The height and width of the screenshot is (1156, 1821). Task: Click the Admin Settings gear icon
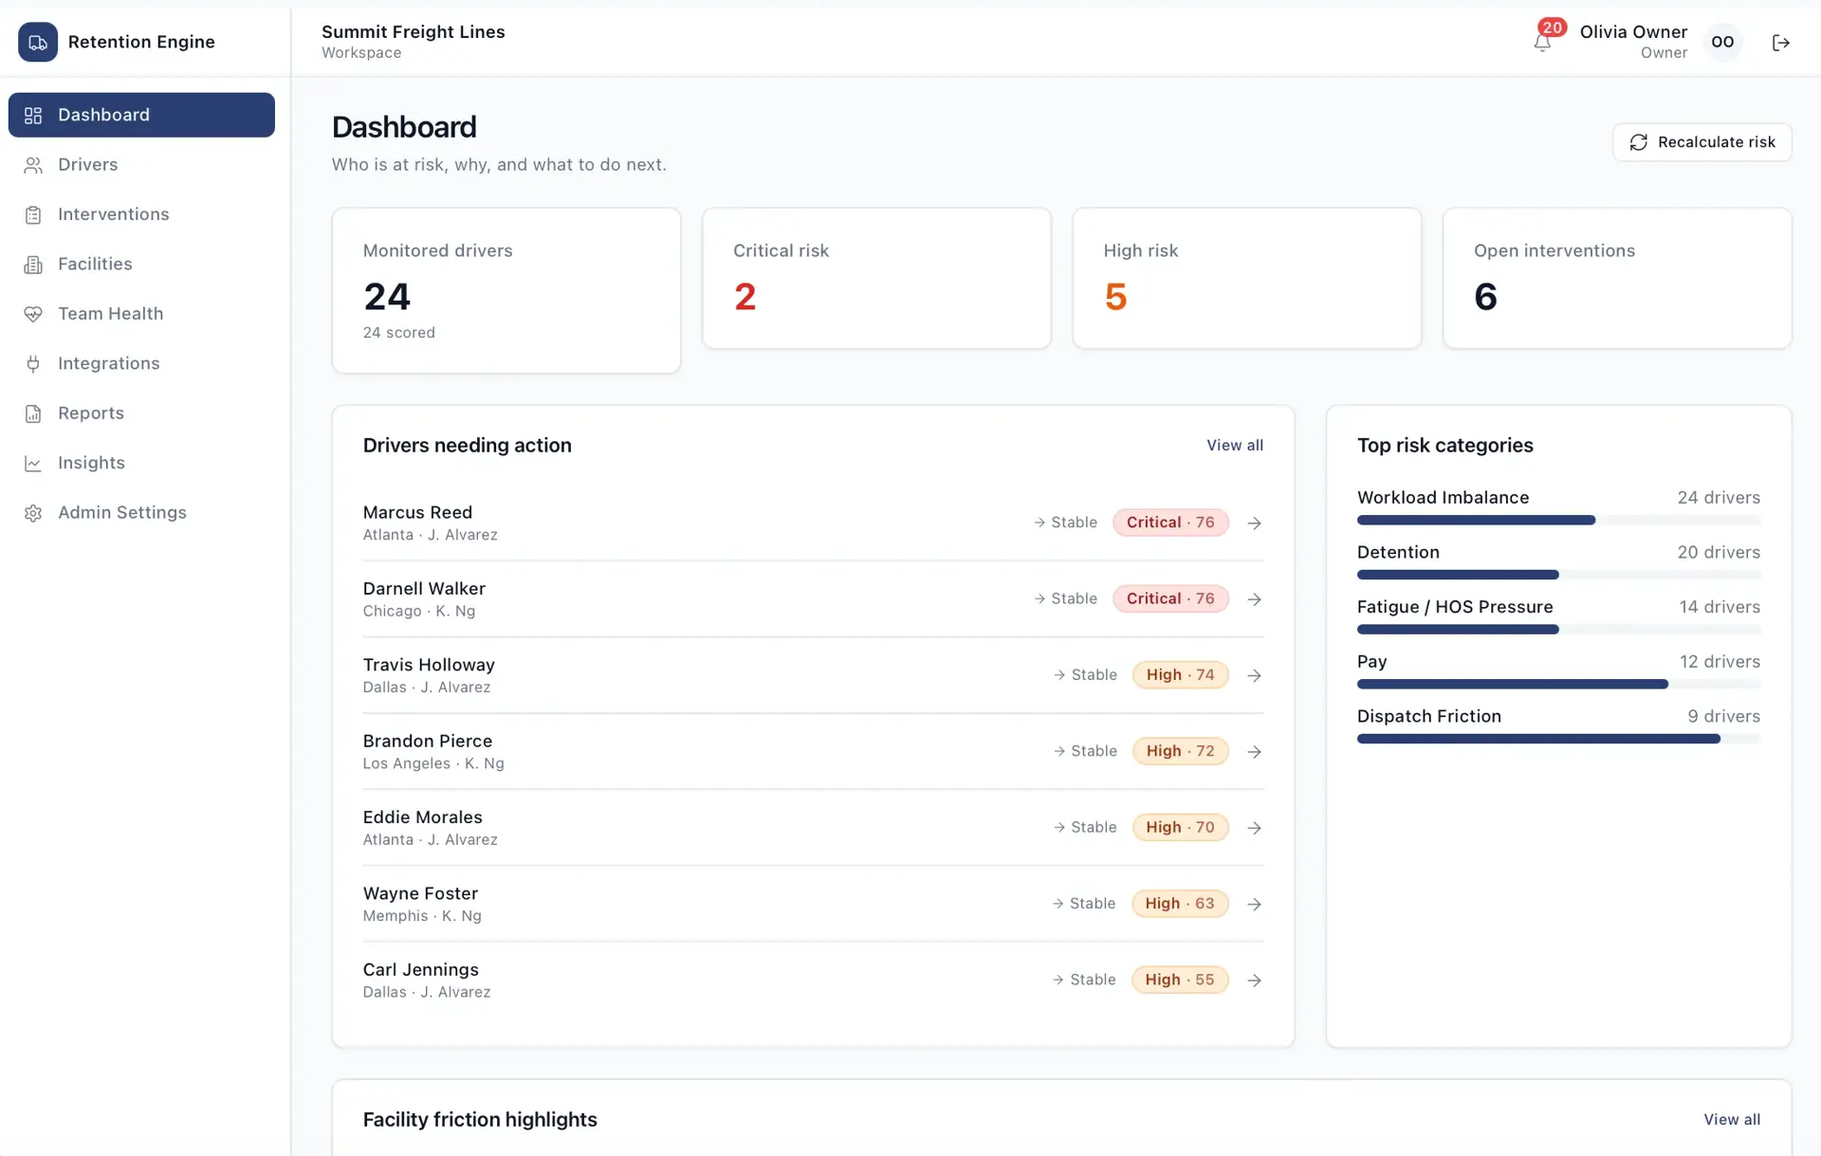[33, 513]
